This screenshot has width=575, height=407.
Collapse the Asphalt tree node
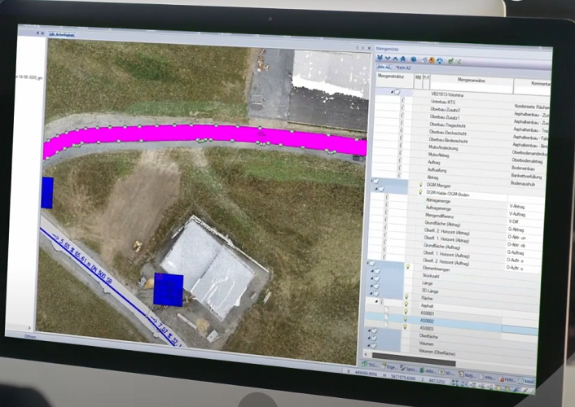click(x=376, y=301)
